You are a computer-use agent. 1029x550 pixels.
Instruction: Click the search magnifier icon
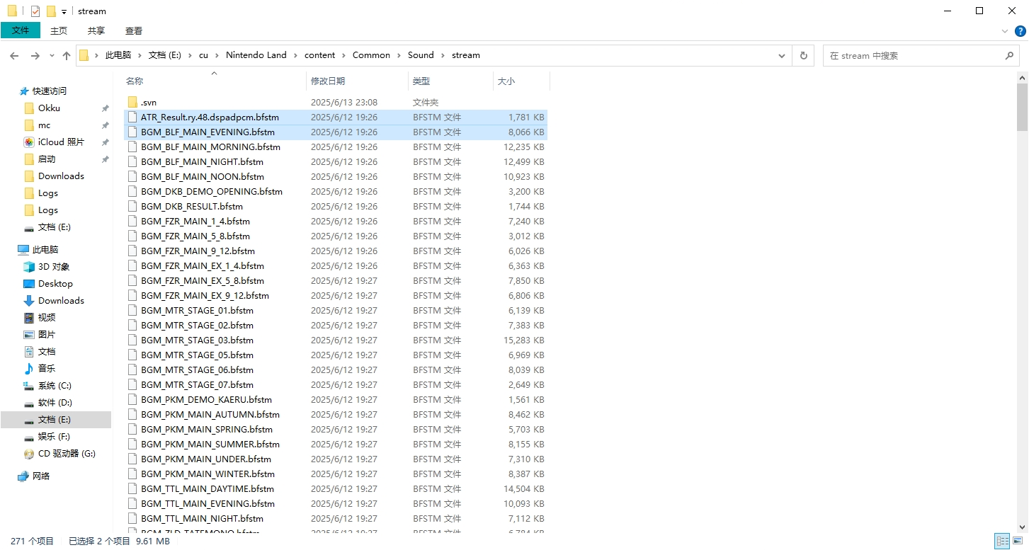click(1009, 55)
